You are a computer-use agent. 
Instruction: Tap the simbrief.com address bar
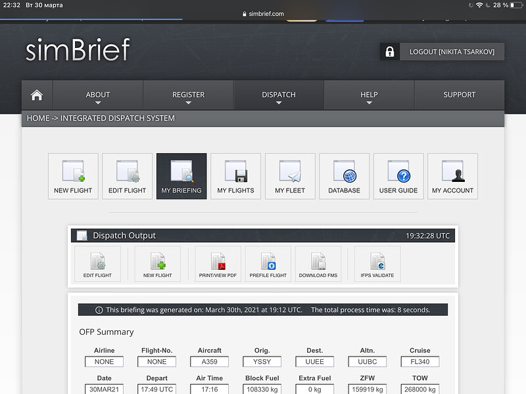263,14
